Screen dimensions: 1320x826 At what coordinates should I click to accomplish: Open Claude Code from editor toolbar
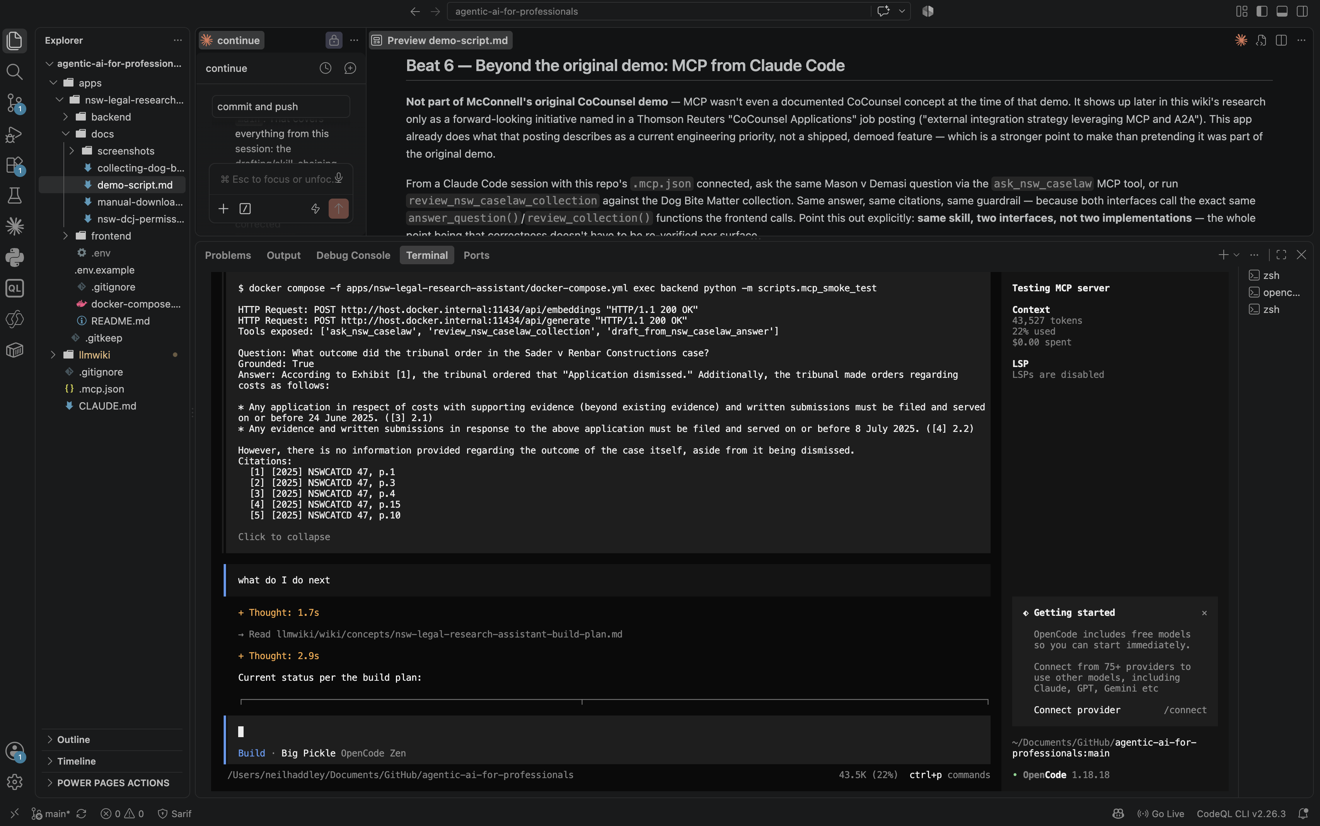click(x=1241, y=41)
